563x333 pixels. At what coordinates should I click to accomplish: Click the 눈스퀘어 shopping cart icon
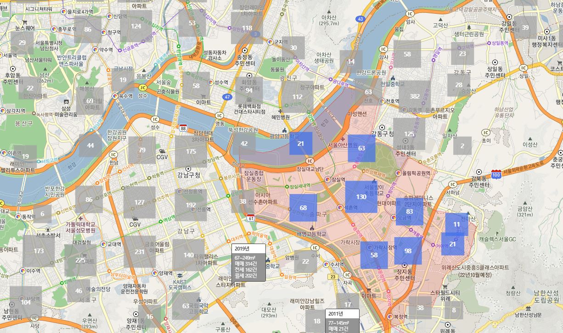point(24,22)
